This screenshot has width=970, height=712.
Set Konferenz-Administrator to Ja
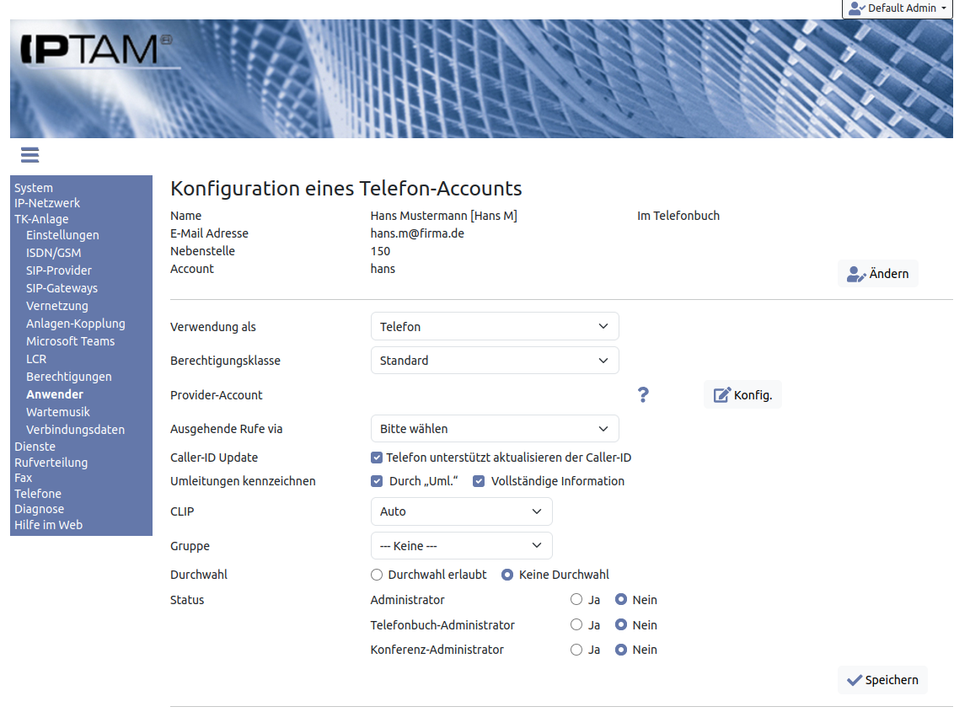(x=576, y=650)
